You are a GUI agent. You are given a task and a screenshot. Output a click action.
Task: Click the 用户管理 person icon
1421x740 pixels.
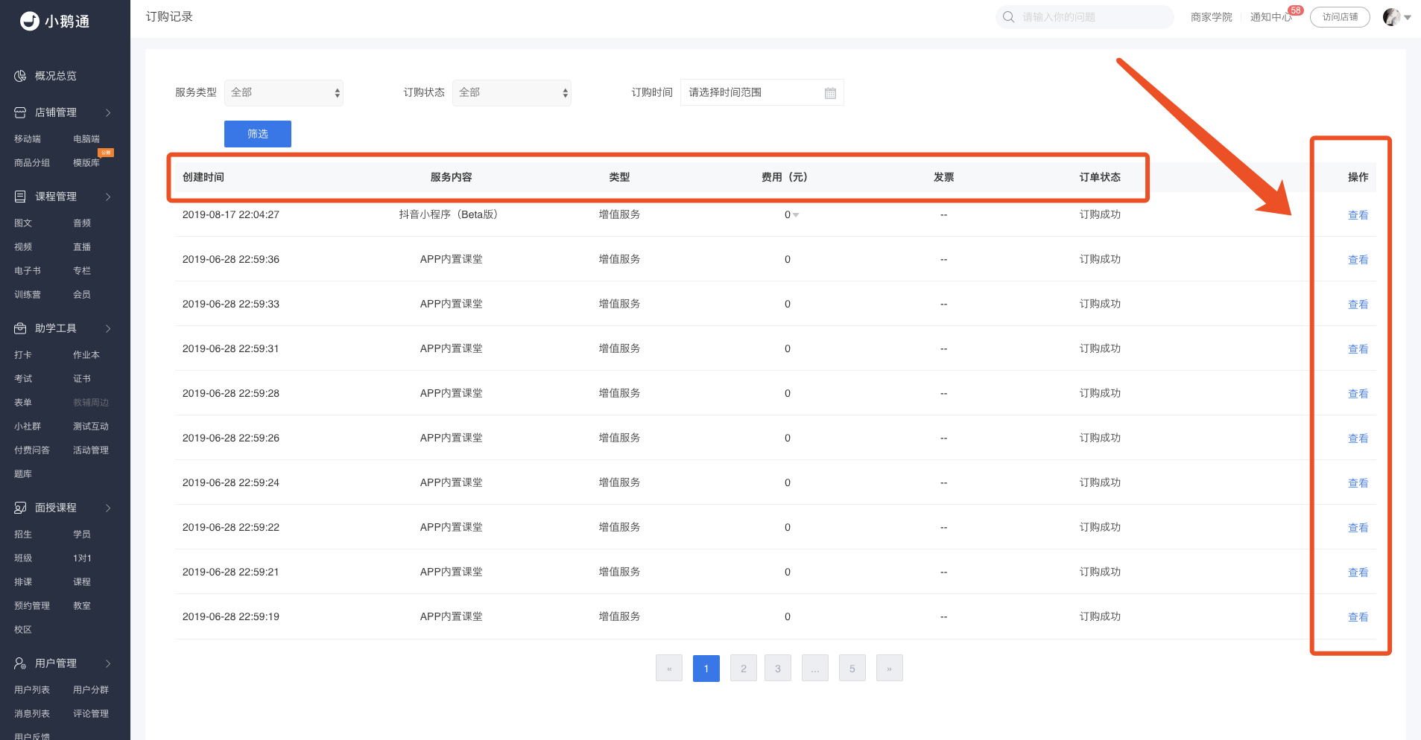tap(20, 663)
